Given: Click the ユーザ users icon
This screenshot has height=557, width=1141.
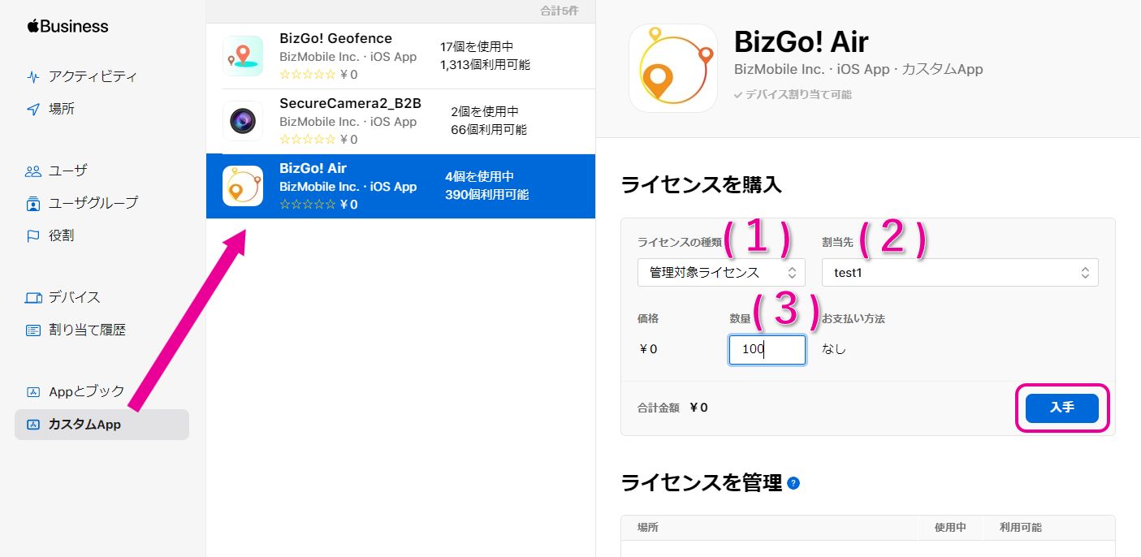Looking at the screenshot, I should [33, 171].
